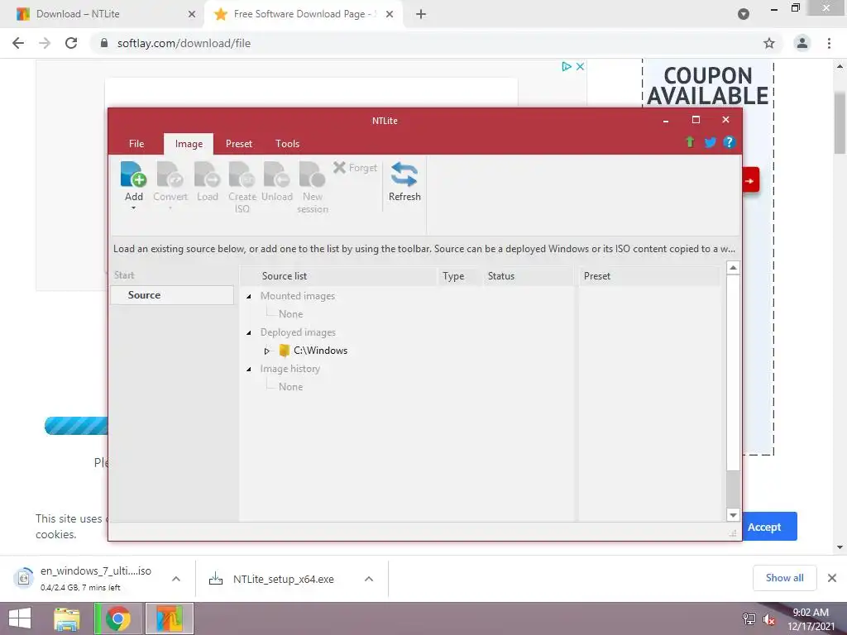The width and height of the screenshot is (847, 635).
Task: Click the network tray icon
Action: point(749,620)
